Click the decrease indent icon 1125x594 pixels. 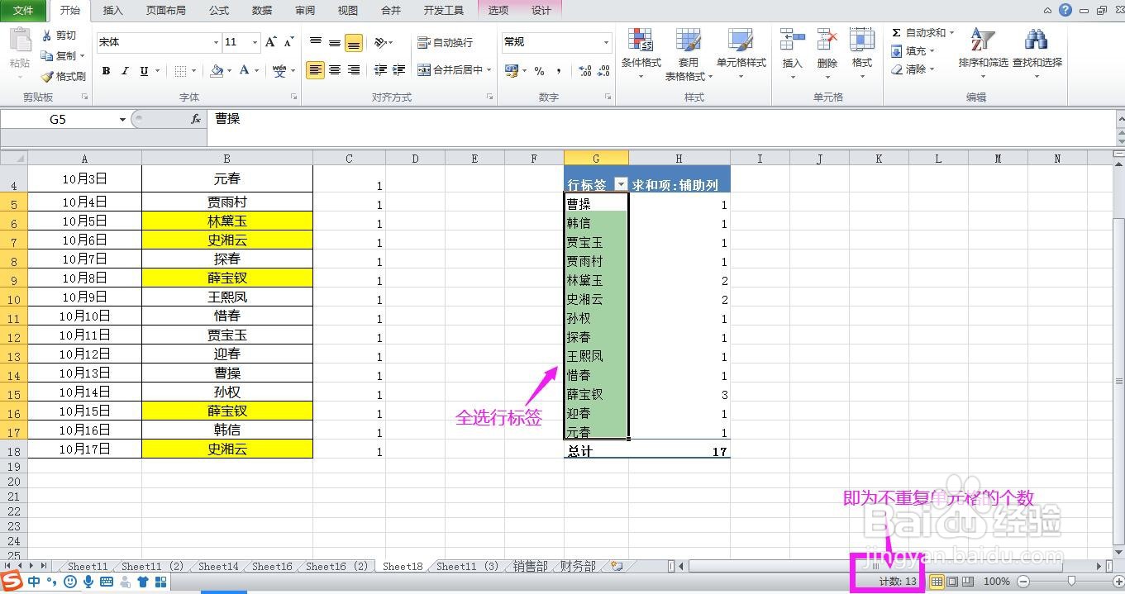click(x=380, y=70)
